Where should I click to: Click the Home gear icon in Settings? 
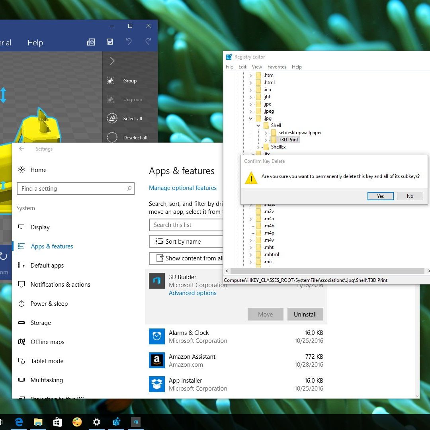coord(21,170)
